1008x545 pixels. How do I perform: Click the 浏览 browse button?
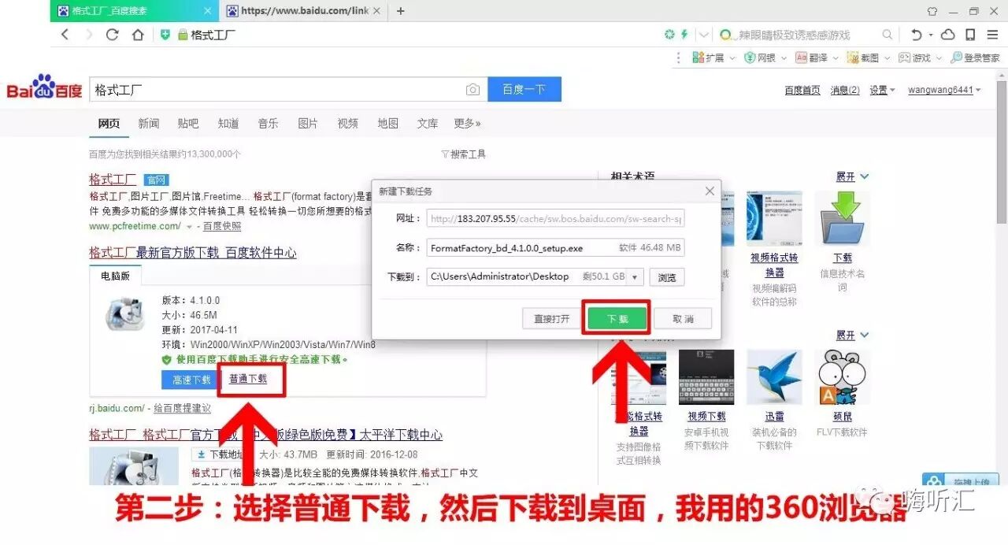[x=667, y=277]
